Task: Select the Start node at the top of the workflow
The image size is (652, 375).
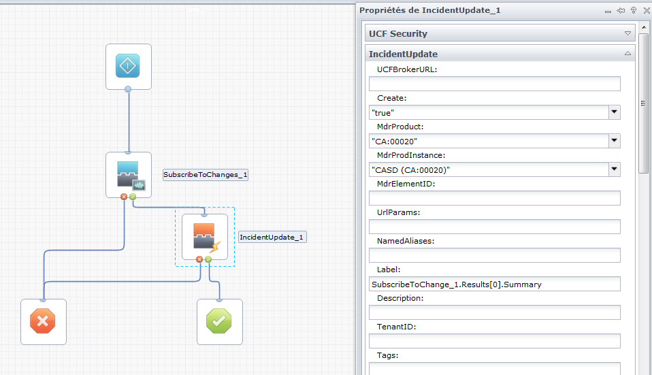Action: 129,66
